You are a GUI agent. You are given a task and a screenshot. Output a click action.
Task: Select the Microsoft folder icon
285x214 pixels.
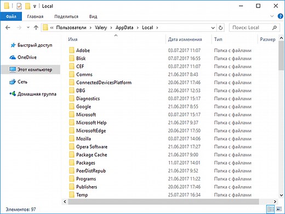[72, 114]
